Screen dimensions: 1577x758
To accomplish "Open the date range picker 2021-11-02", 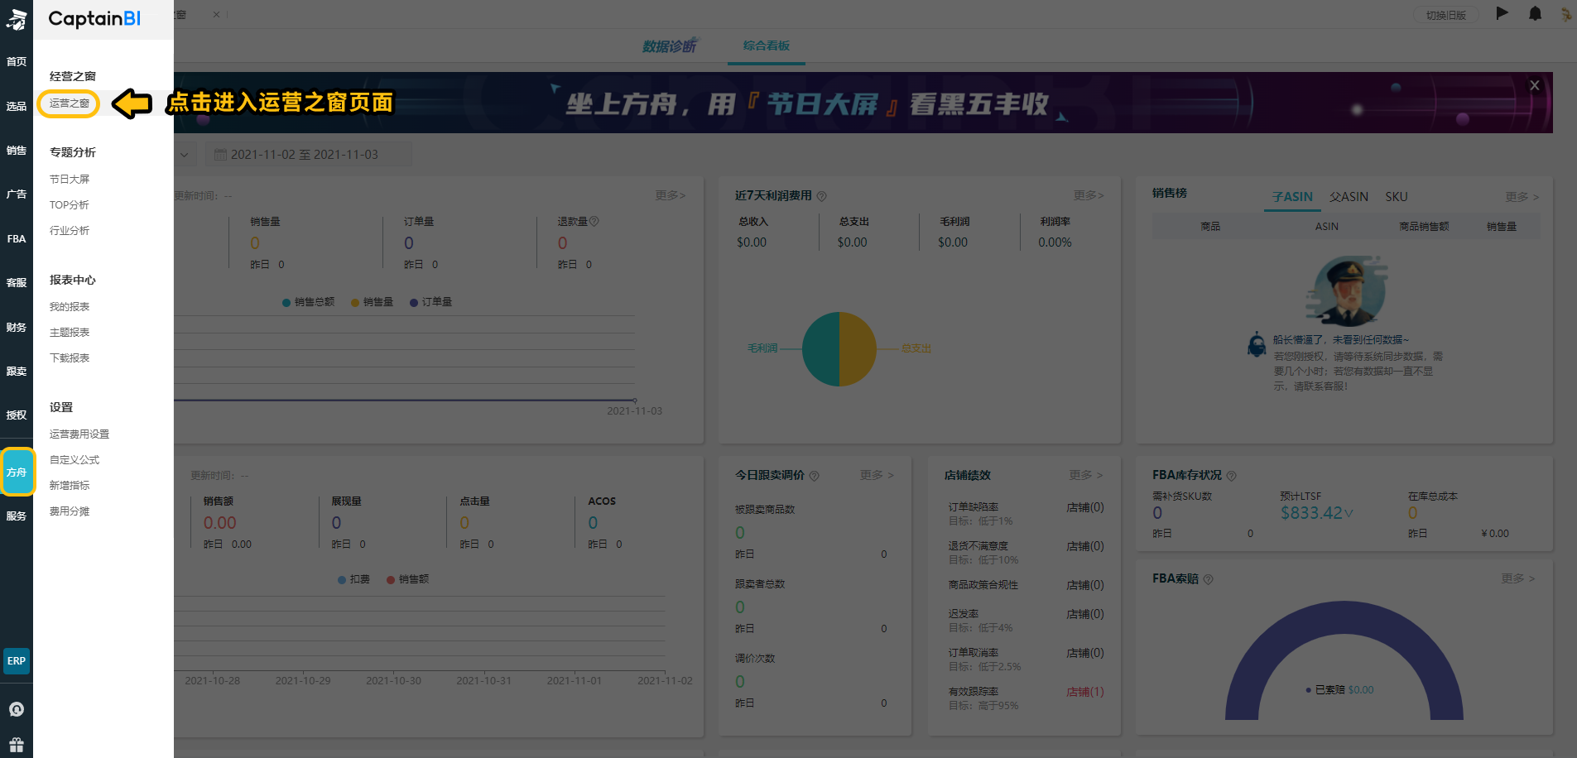I will click(308, 155).
